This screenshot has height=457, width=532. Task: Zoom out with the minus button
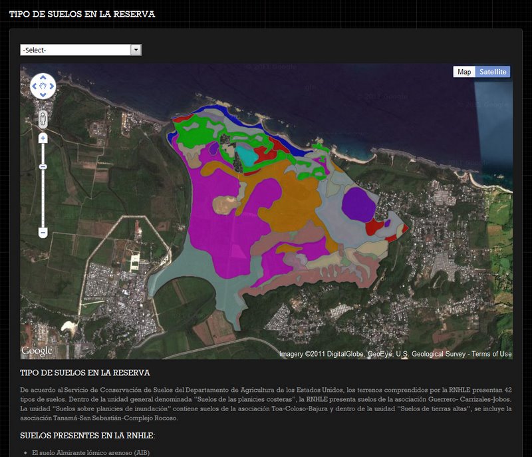43,233
